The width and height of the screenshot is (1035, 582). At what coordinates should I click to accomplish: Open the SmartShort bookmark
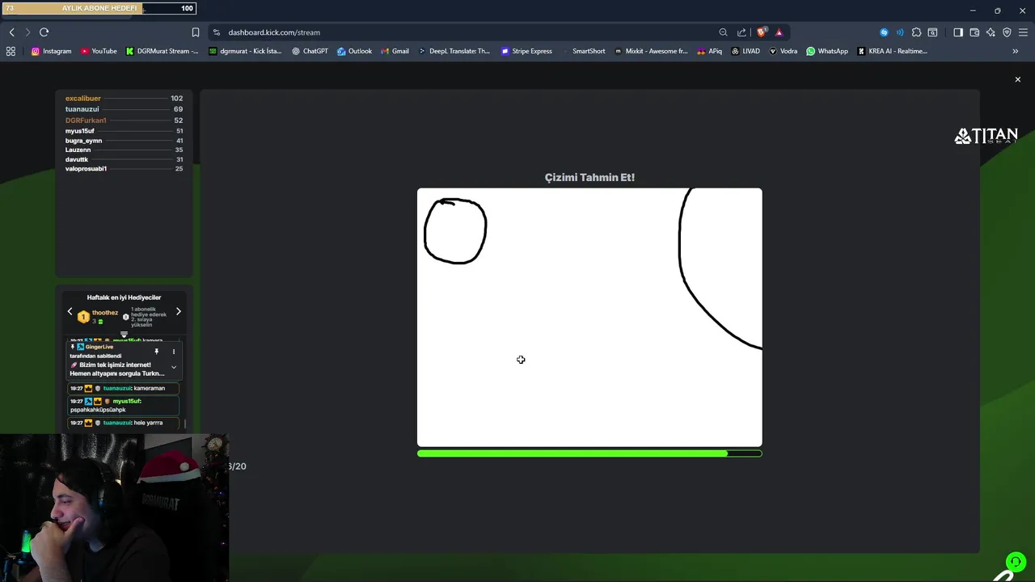tap(583, 51)
